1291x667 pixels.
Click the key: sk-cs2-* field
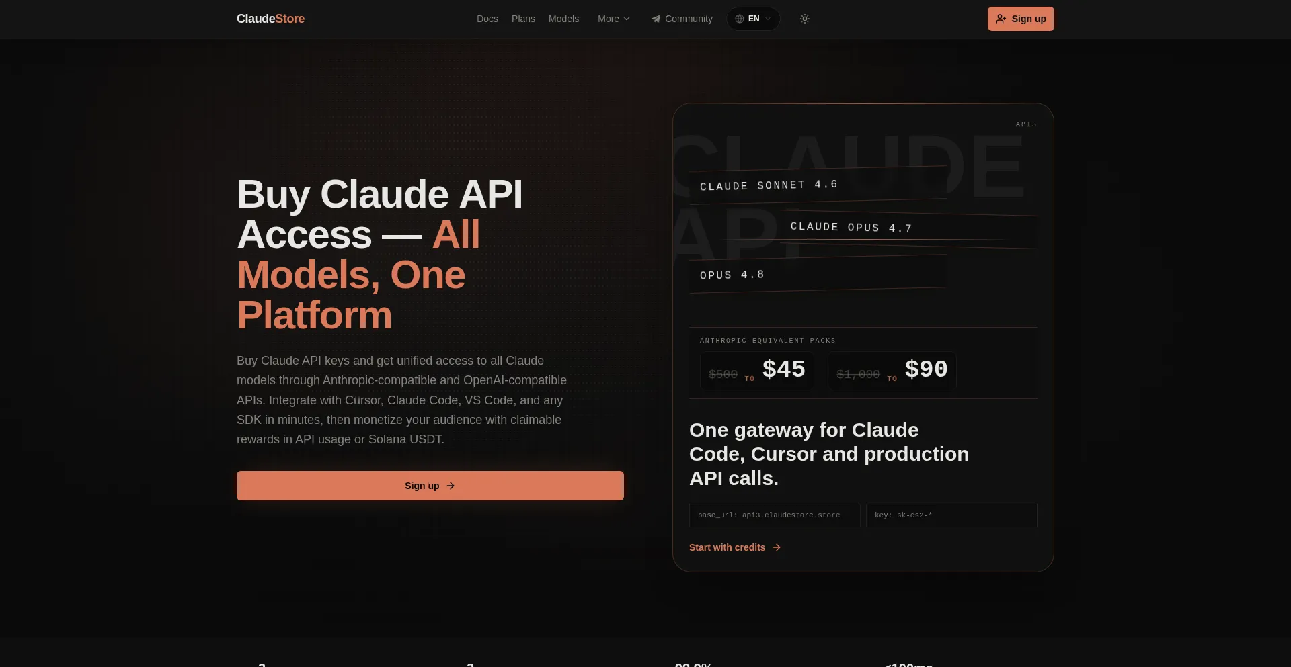click(x=951, y=515)
